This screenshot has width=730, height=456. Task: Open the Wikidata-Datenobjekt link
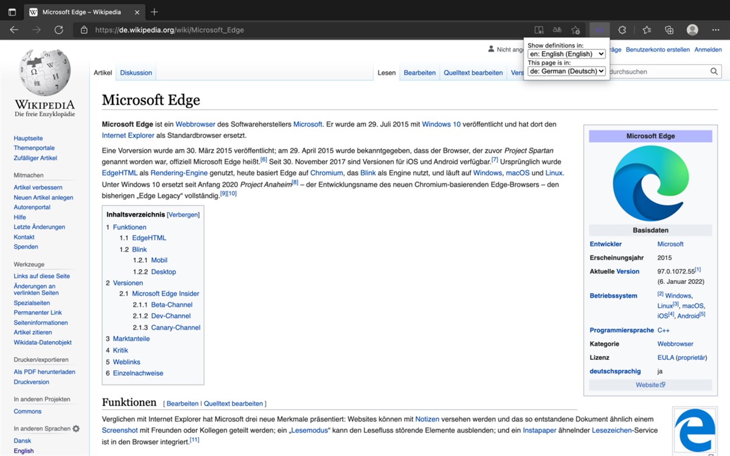tap(43, 342)
